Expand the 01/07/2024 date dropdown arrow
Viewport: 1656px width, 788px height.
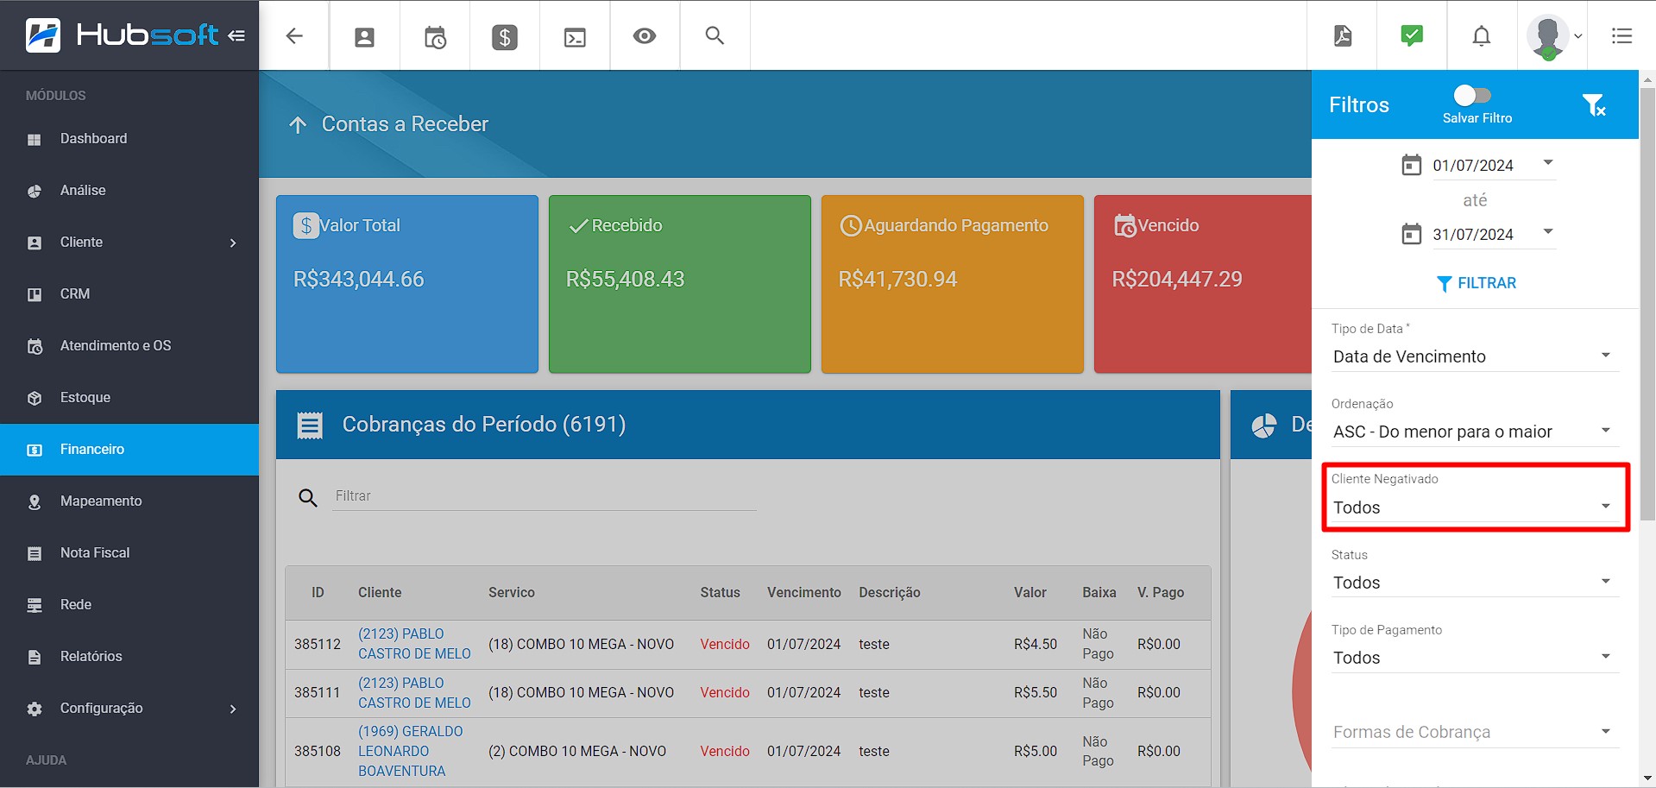[x=1548, y=162]
